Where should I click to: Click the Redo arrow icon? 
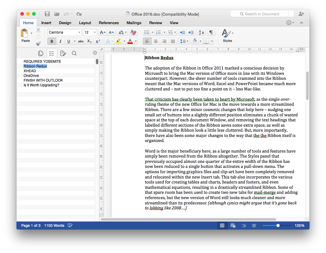point(79,14)
